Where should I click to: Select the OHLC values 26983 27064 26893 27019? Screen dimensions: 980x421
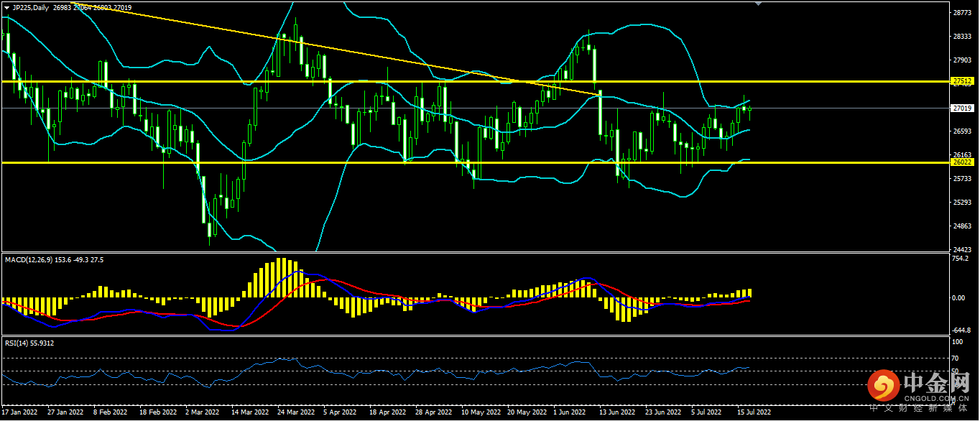93,7
